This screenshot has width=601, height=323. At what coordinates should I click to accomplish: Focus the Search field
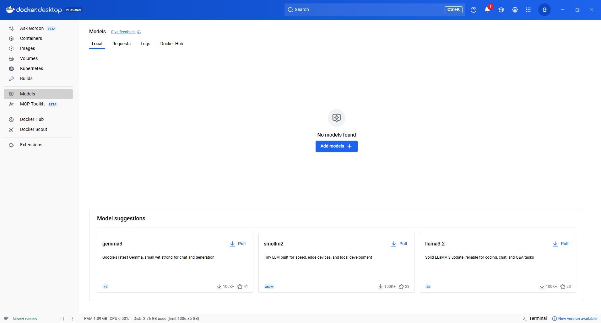coord(375,10)
